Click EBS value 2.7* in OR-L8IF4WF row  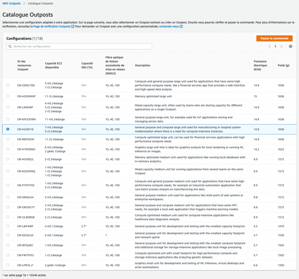tap(84, 226)
